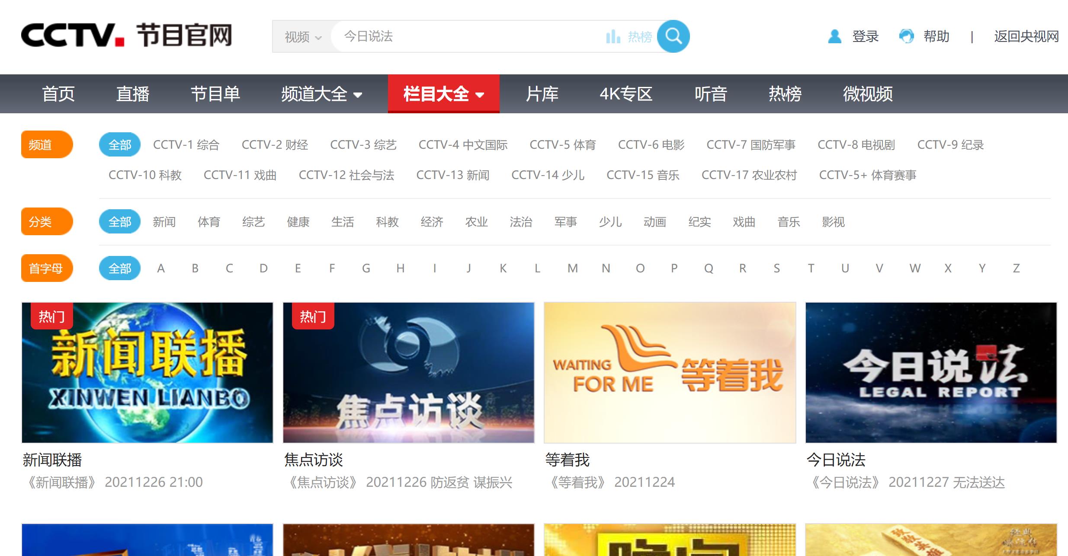Click the login user avatar icon
This screenshot has height=556, width=1068.
click(x=834, y=36)
